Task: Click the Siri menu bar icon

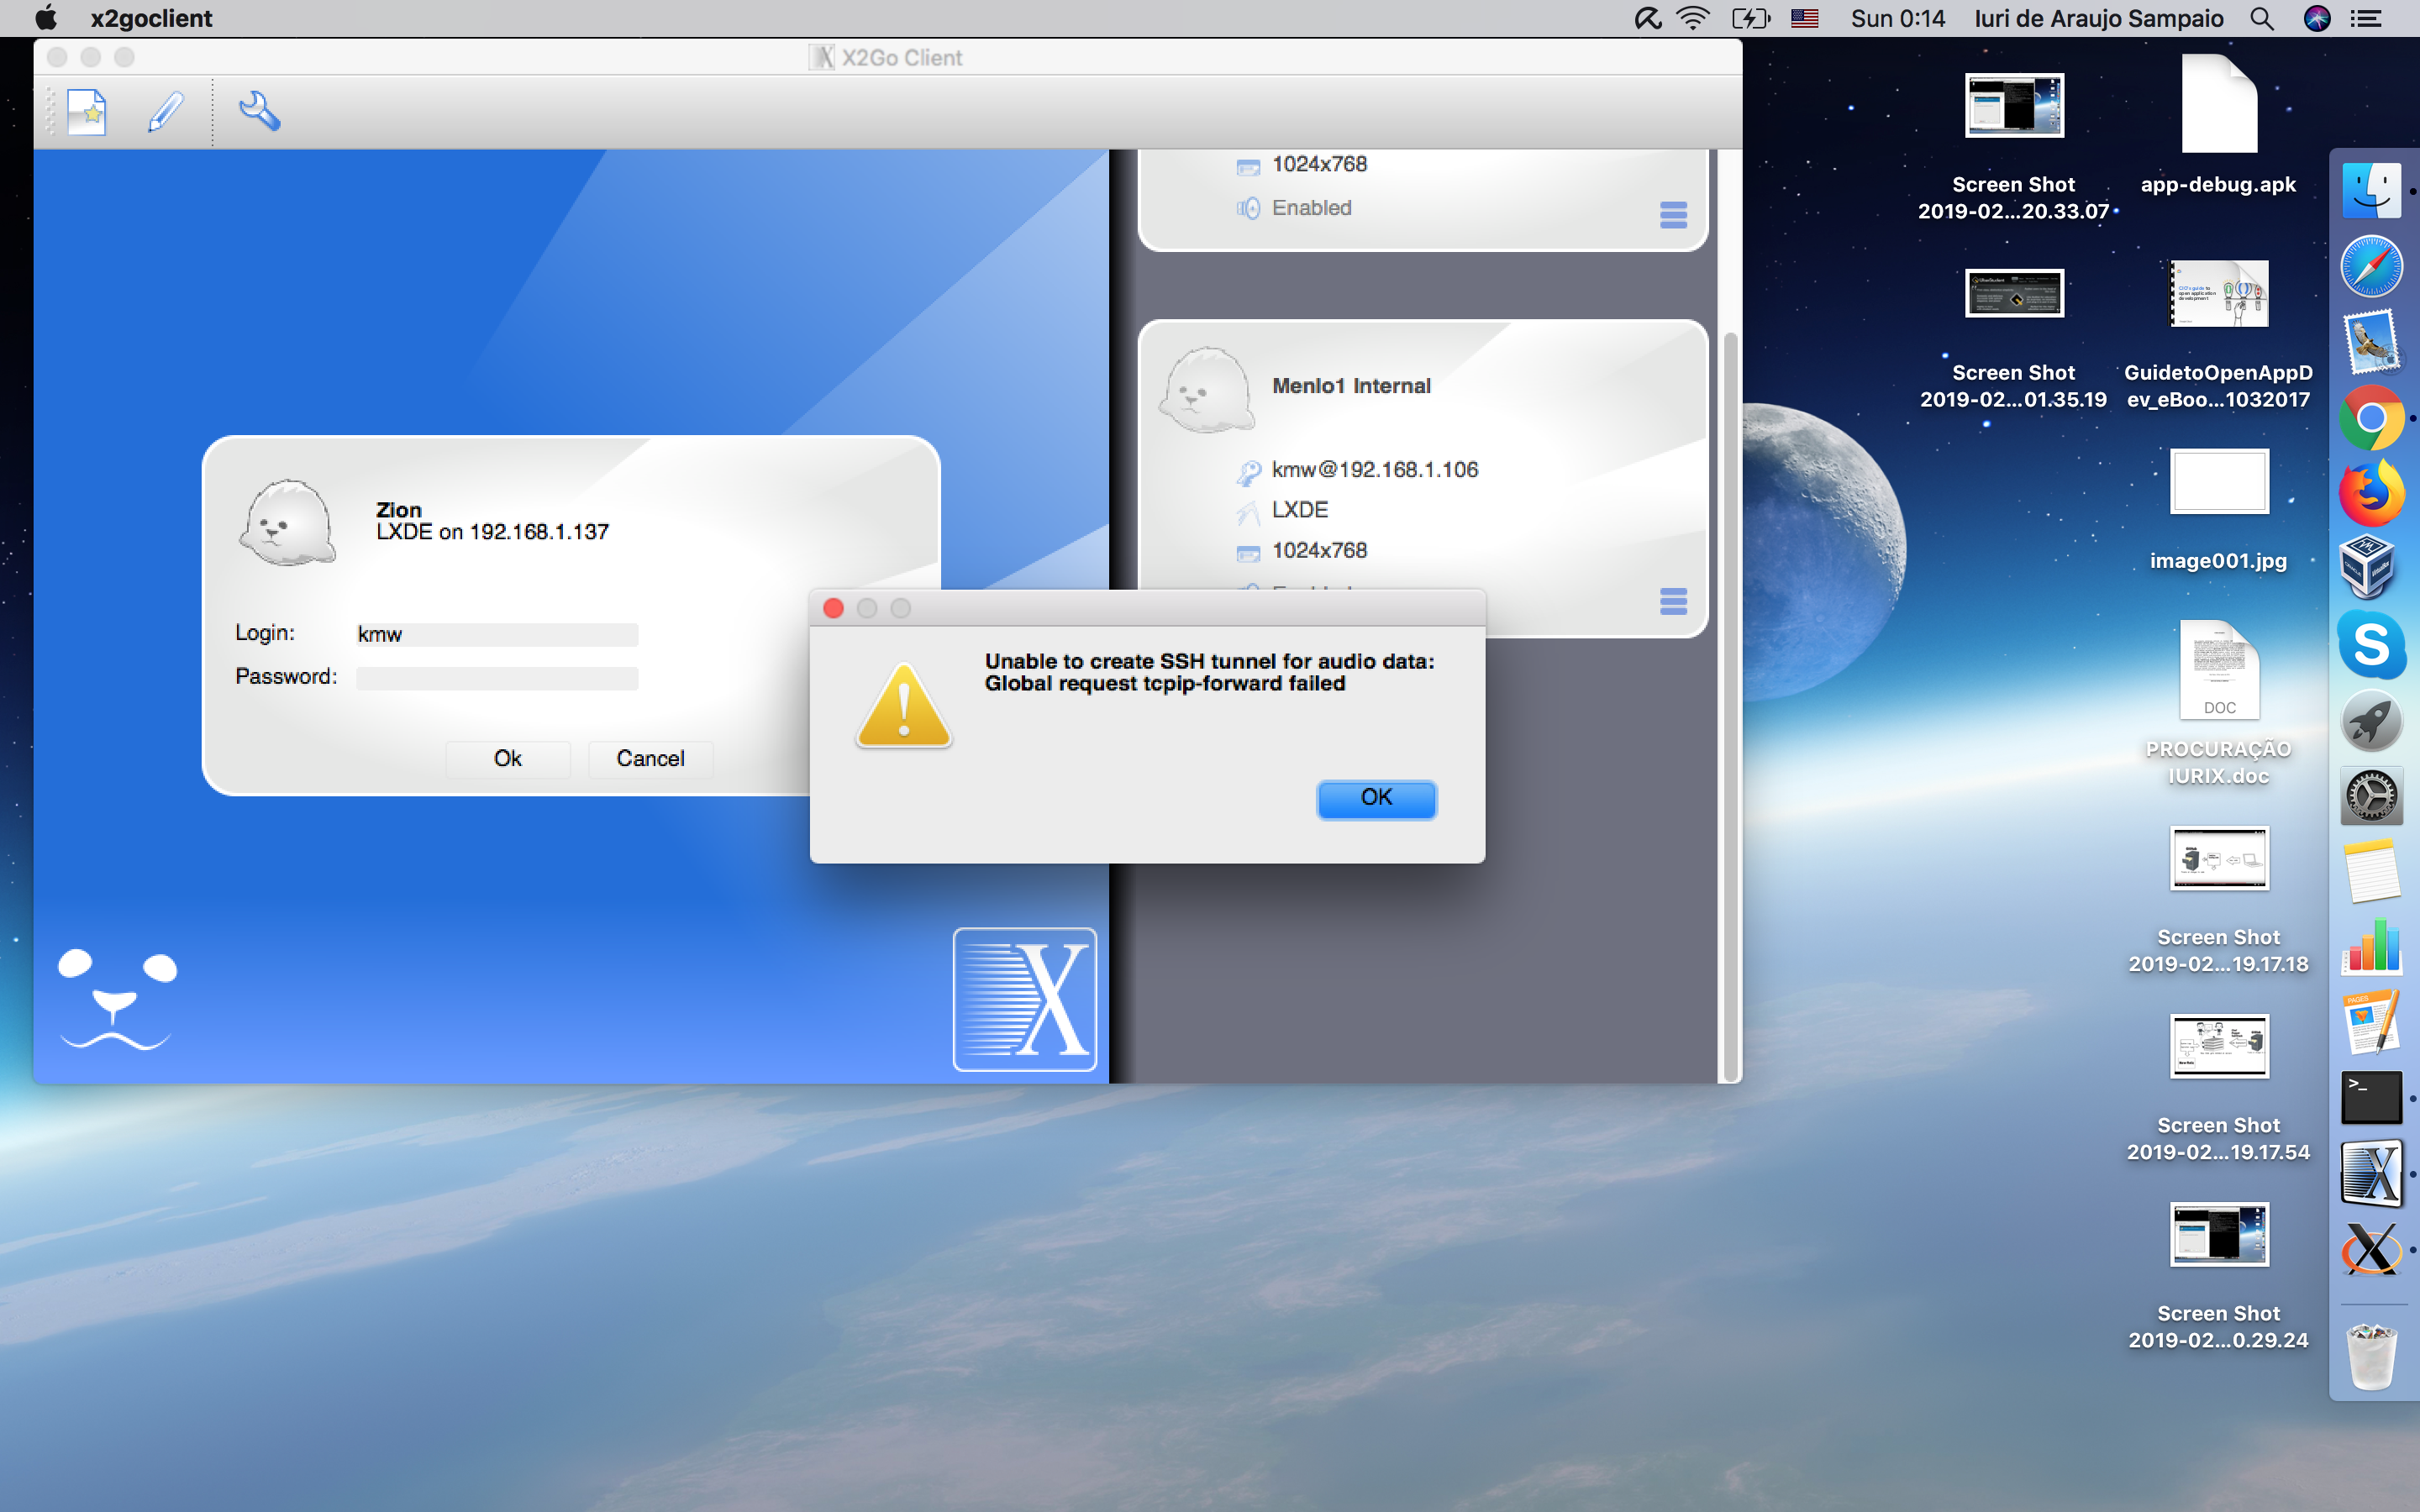Action: tap(2317, 18)
